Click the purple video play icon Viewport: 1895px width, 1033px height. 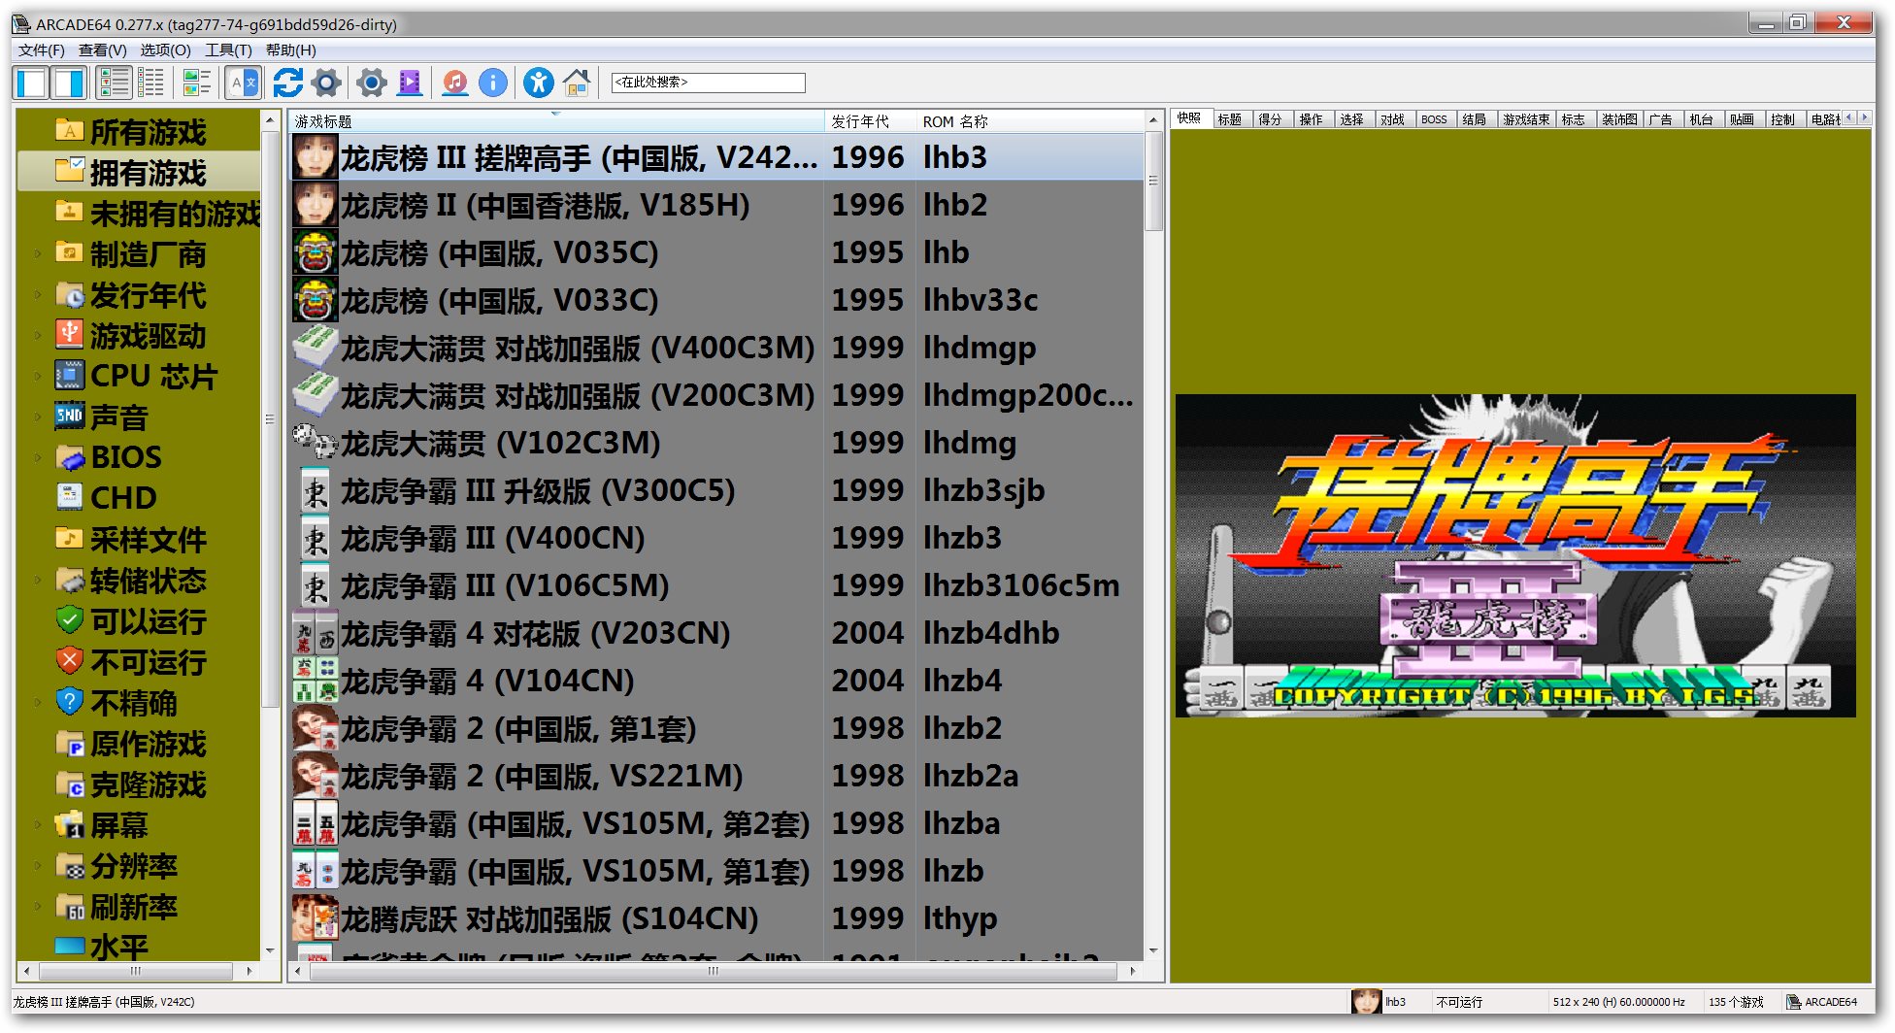tap(410, 83)
